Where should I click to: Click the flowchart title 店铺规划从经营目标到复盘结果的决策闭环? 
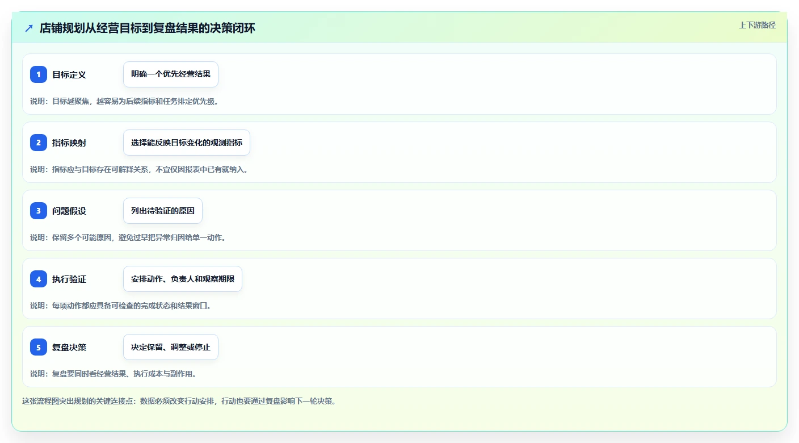[148, 28]
